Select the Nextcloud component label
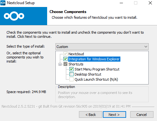 click(76, 54)
